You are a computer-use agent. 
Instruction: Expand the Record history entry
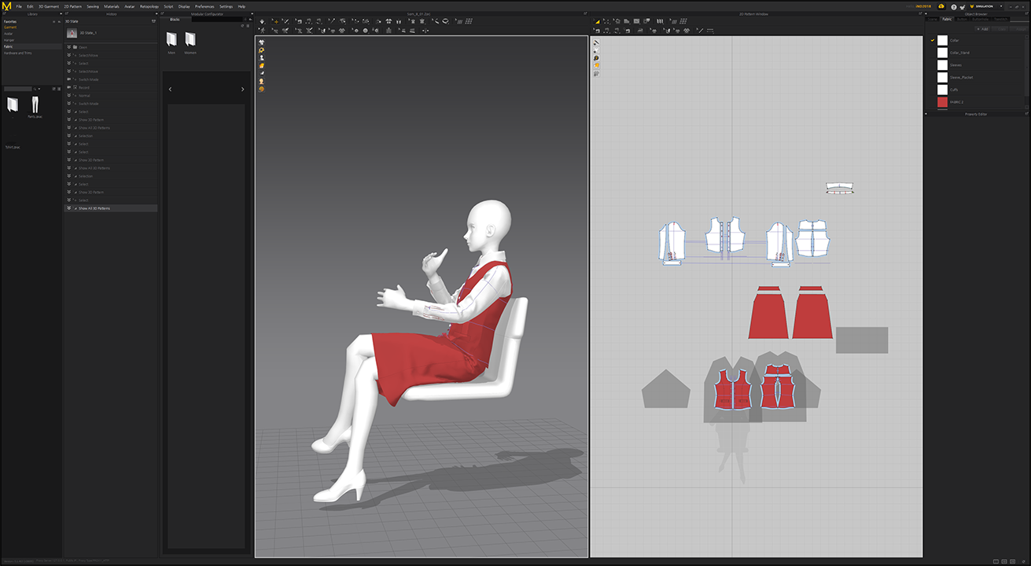69,87
